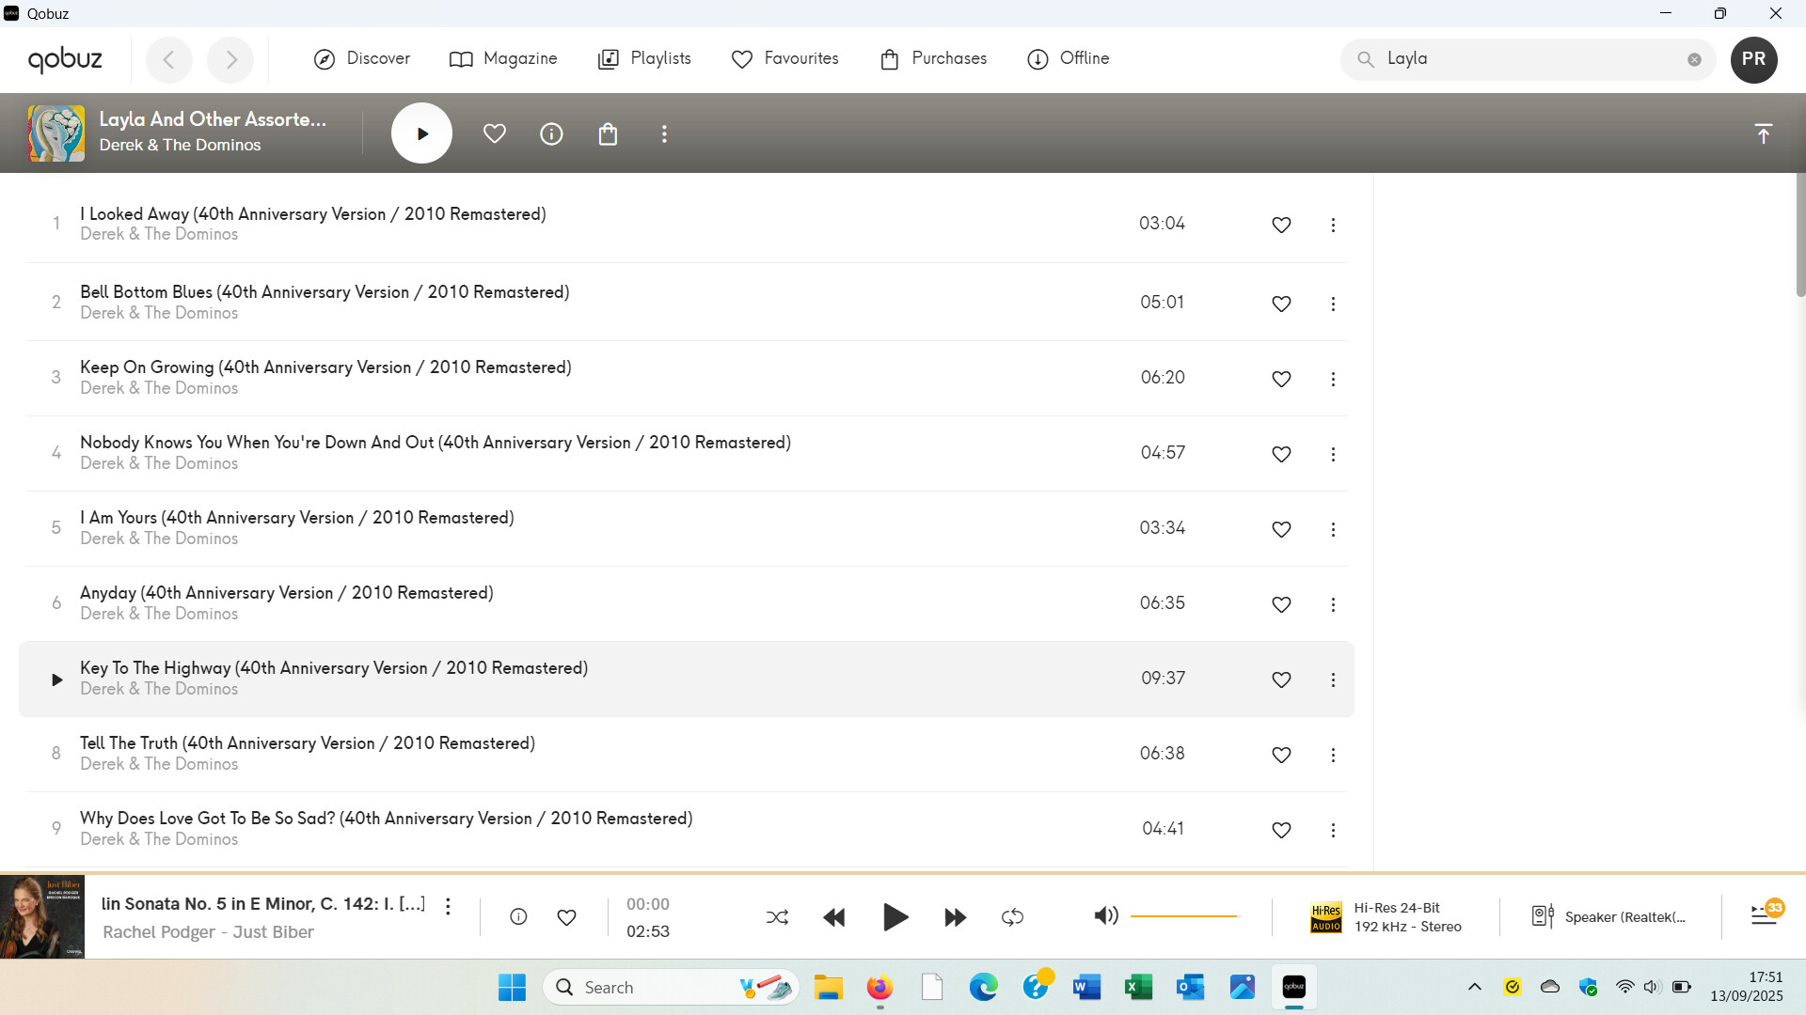Open the Playlists section

[x=644, y=58]
